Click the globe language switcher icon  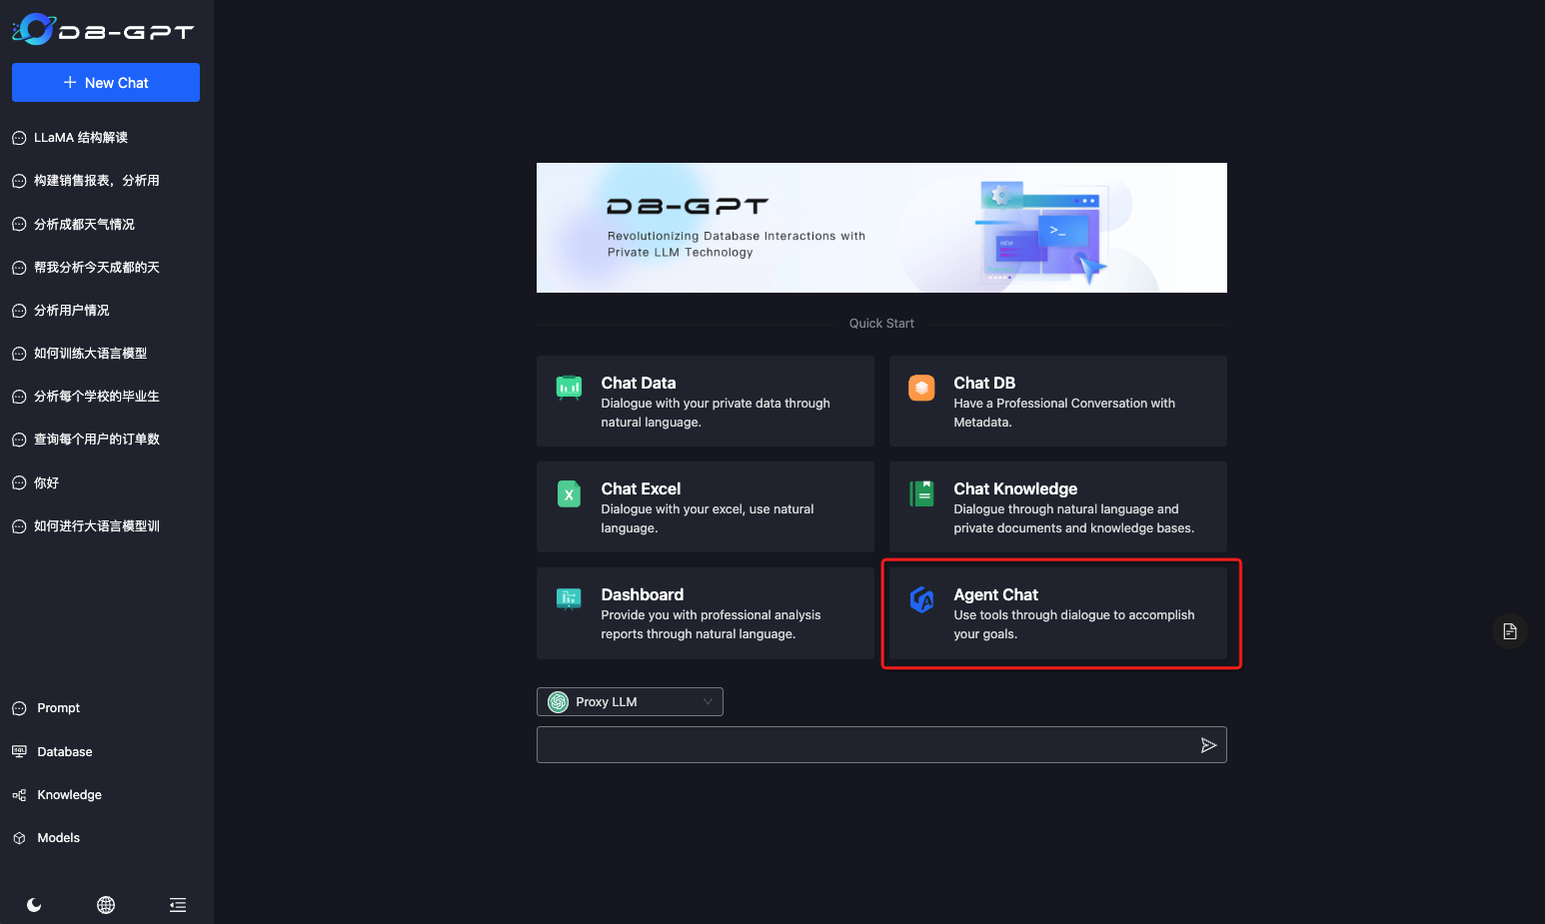pos(106,905)
